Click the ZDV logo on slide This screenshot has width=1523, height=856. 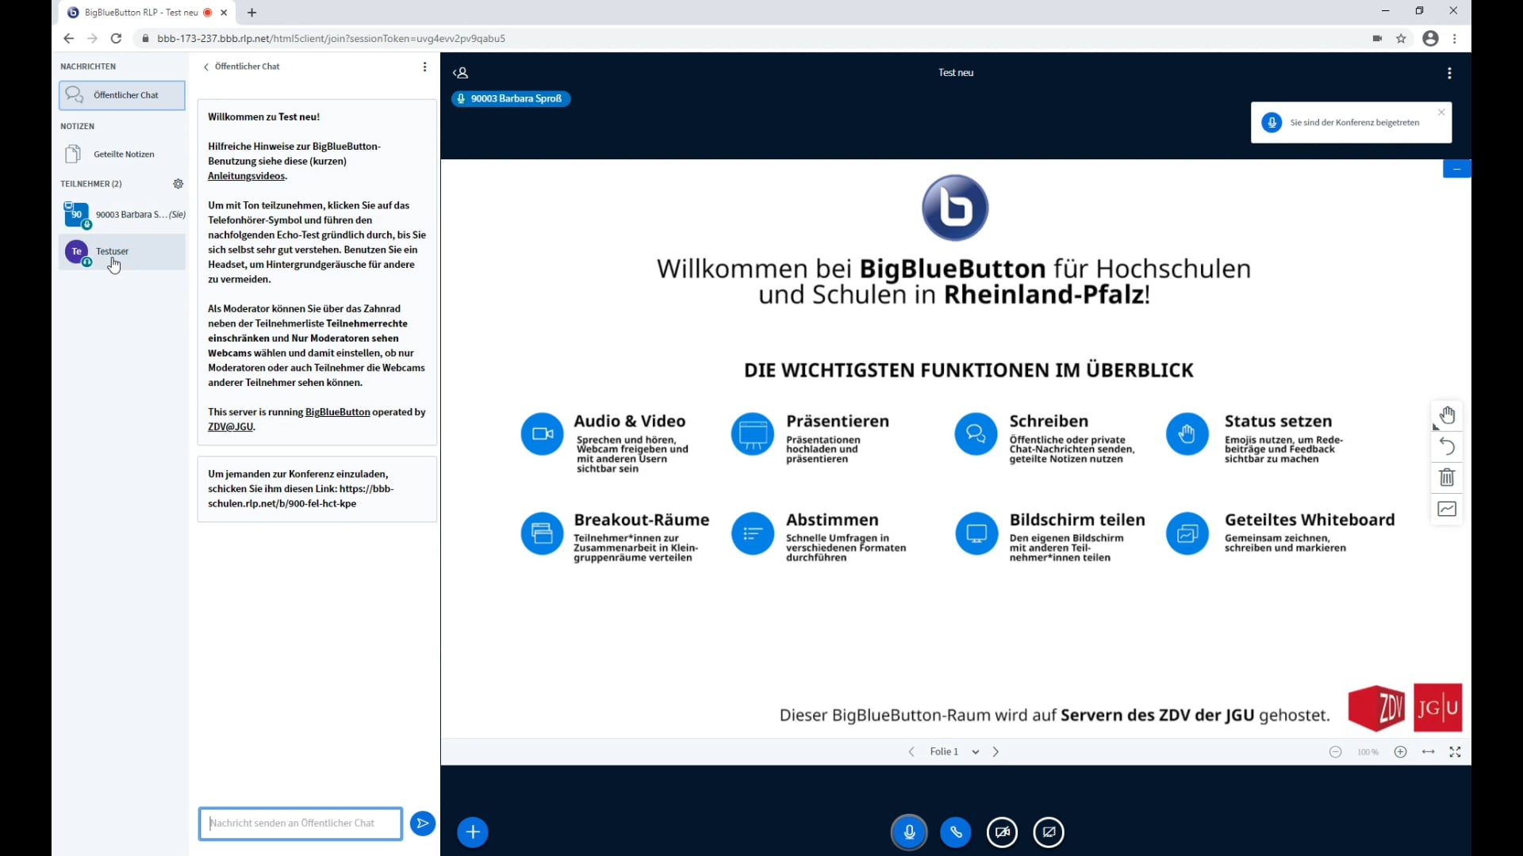(1377, 708)
